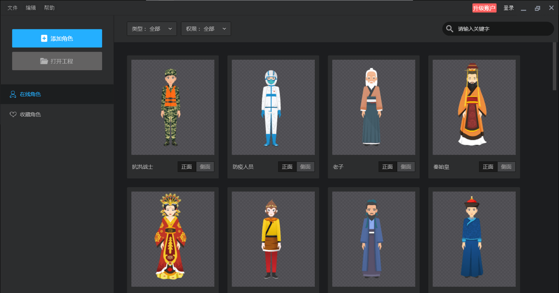This screenshot has height=293, width=559.
Task: Expand the 类型 全部 dropdown
Action: [x=152, y=29]
